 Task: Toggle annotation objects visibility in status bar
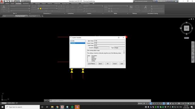pyautogui.click(x=168, y=104)
